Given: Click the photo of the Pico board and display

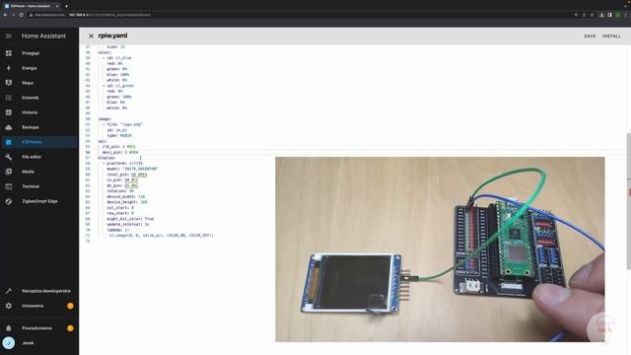Looking at the screenshot, I should click(x=440, y=249).
